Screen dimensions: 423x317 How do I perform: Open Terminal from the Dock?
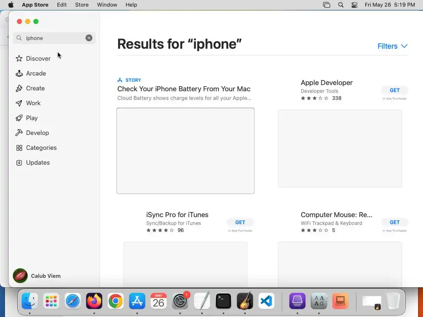[x=223, y=301]
